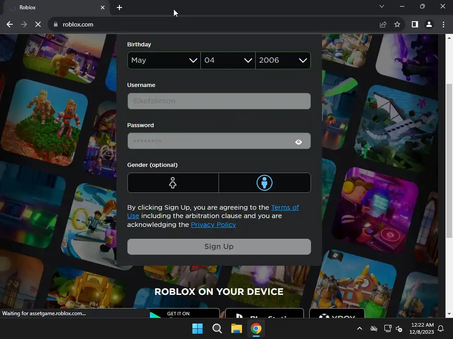Share this page from the address bar
Screen dimensions: 453x339
(383, 25)
